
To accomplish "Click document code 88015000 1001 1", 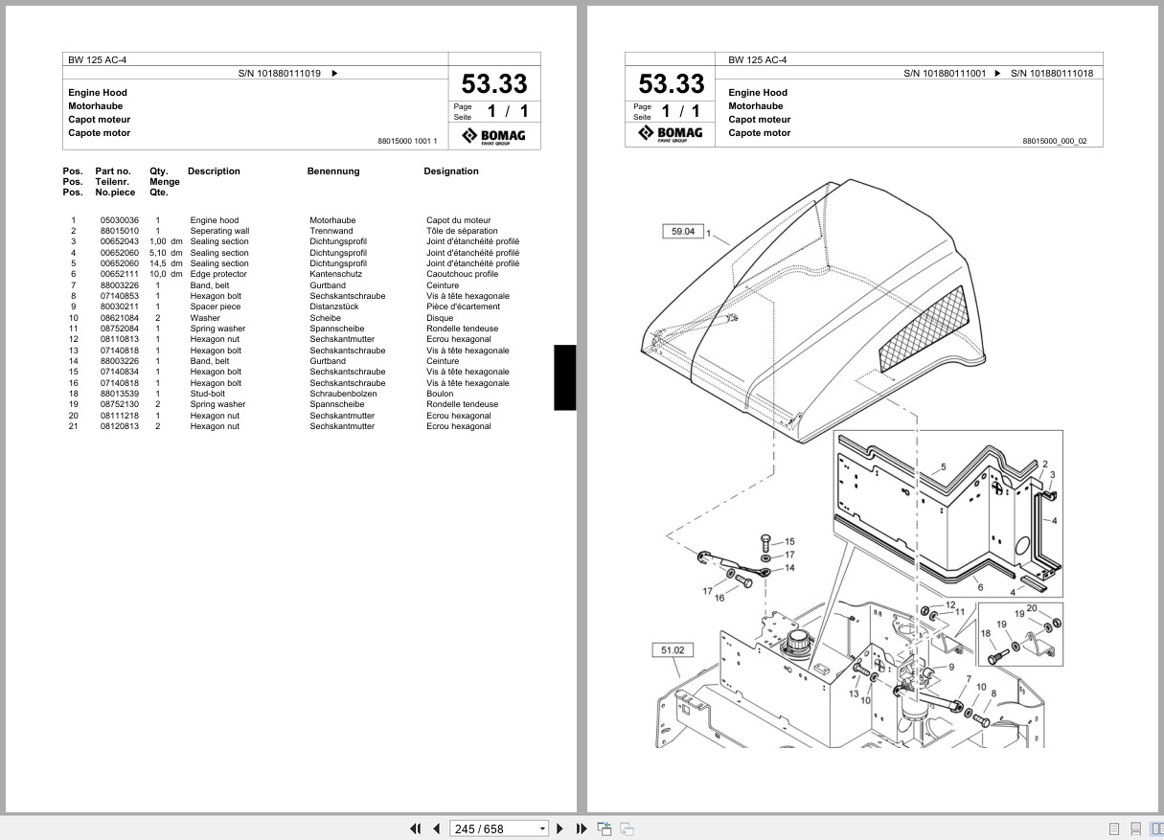I will 407,142.
